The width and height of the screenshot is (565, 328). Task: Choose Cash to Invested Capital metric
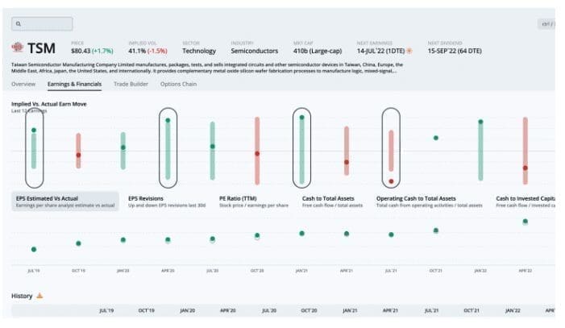526,201
